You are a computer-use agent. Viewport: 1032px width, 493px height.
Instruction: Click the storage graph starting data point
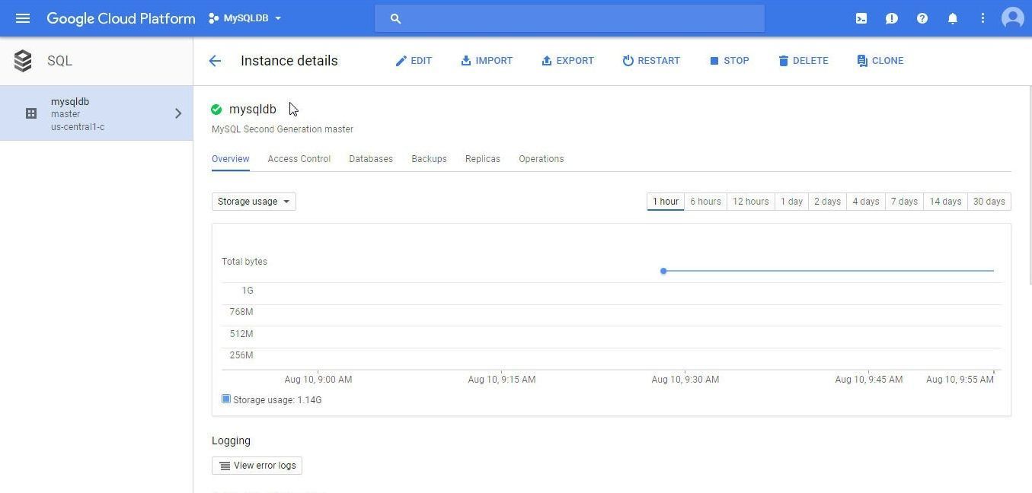[663, 271]
